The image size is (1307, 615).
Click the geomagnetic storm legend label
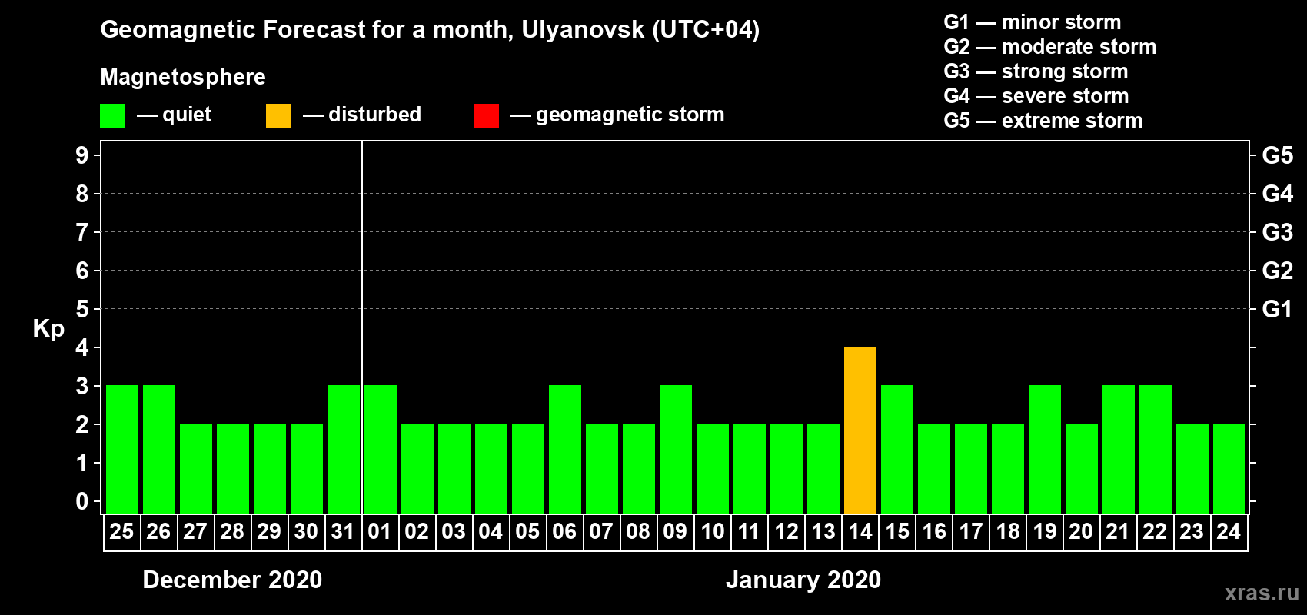[x=630, y=115]
